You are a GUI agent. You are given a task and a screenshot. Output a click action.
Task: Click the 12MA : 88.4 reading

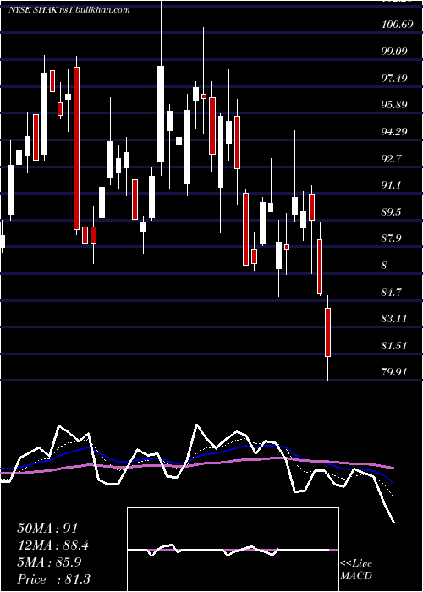tap(53, 545)
